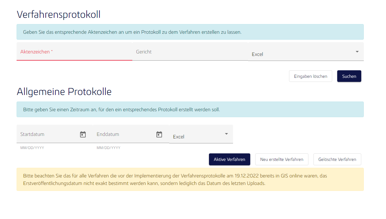Expand the format dropdown arrow beside Enddatum

coord(226,134)
